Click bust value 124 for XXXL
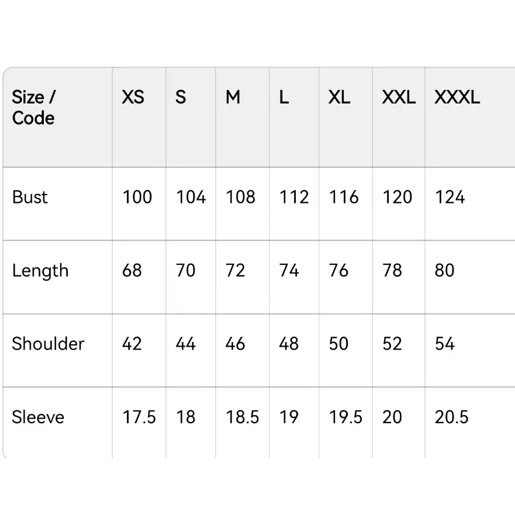The width and height of the screenshot is (515, 515). [x=450, y=197]
